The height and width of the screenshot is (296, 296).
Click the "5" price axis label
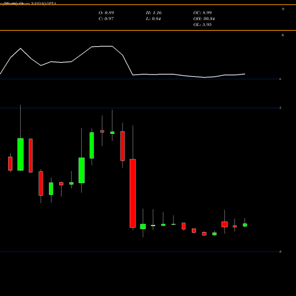(280, 108)
